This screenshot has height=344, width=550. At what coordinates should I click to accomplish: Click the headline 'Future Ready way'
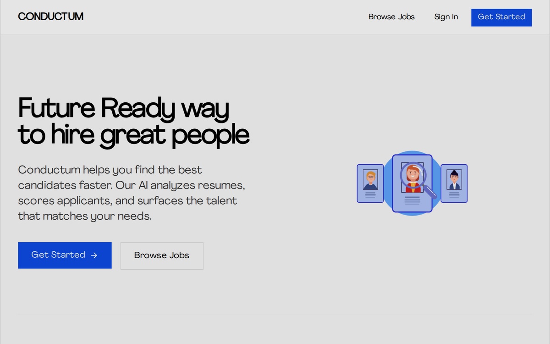(x=123, y=110)
